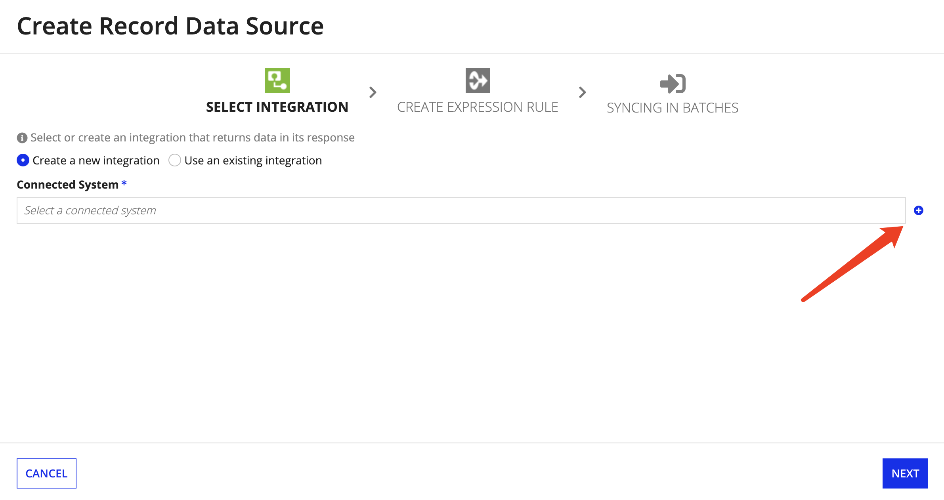
Task: Click the SYNCING IN BATCHES step label
Action: 673,108
